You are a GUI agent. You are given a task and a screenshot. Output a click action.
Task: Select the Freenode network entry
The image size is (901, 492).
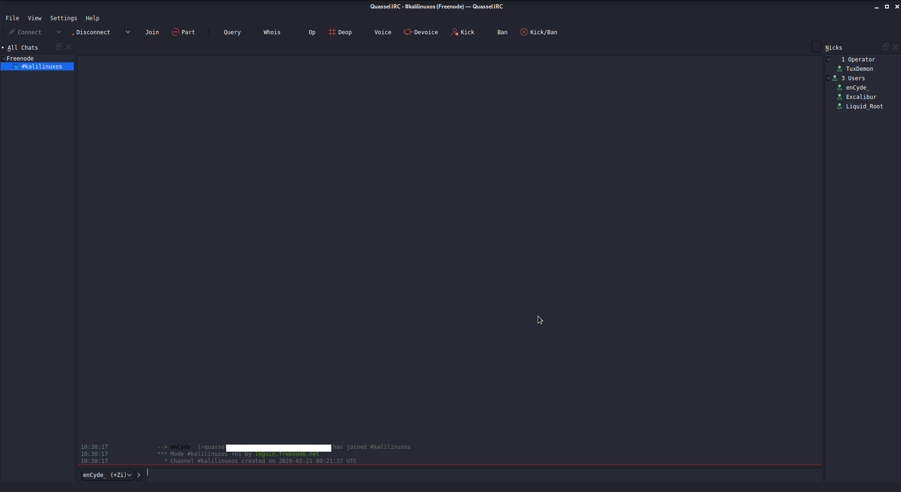tap(20, 59)
